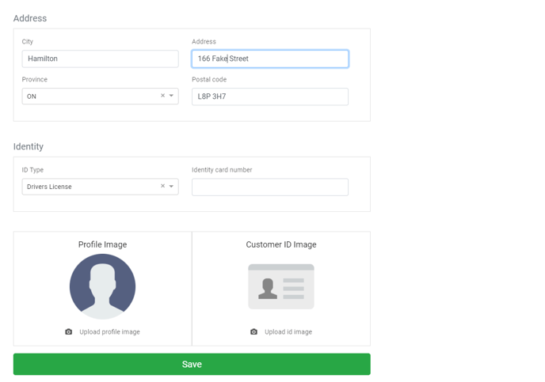Screen dimensions: 545x382
Task: Click the 'Identity card number' label
Action: point(222,170)
